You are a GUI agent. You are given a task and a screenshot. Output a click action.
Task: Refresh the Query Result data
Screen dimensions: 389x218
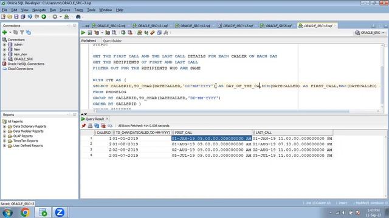coord(97,126)
